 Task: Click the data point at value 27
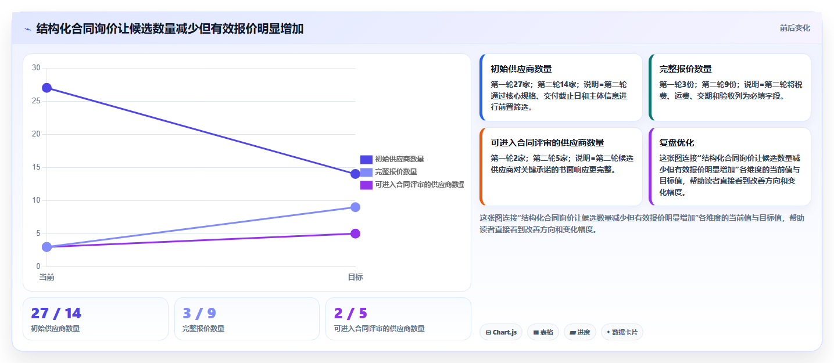point(47,88)
